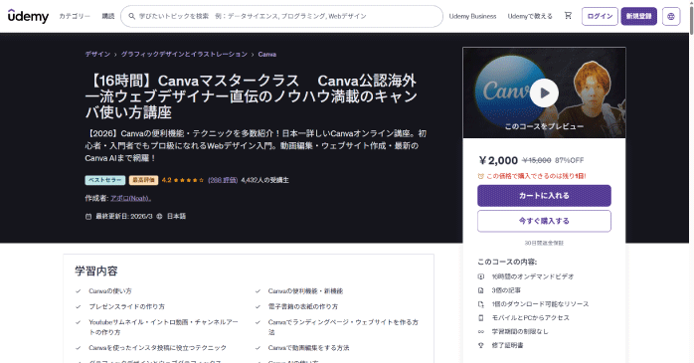The image size is (694, 363).
Task: Open the Udemy home logo
Action: [28, 16]
